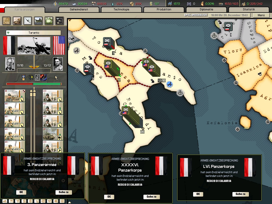Select the terrain map mode mountain icon
The width and height of the screenshot is (272, 204).
pyautogui.click(x=5, y=201)
